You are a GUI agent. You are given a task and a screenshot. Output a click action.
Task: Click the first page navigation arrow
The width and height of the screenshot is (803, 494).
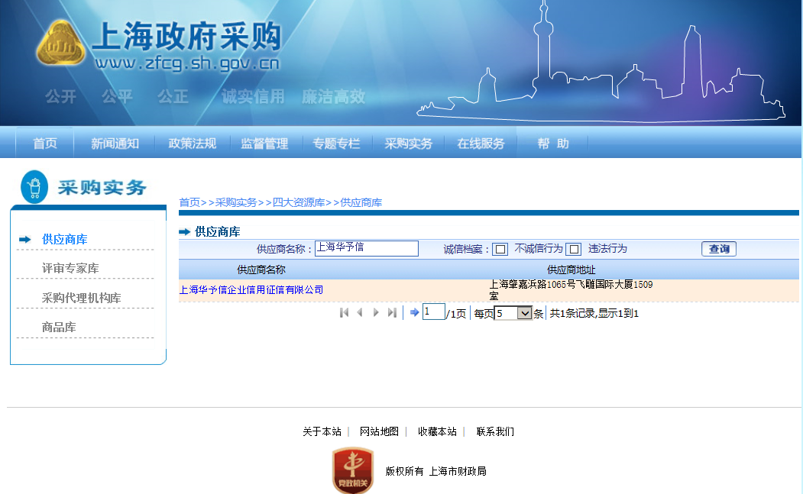[344, 312]
